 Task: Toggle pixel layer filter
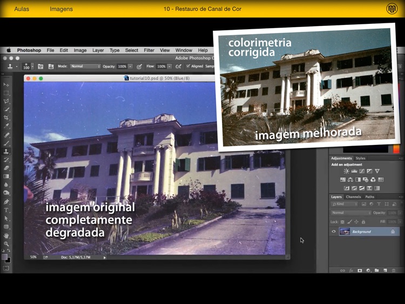point(363,204)
